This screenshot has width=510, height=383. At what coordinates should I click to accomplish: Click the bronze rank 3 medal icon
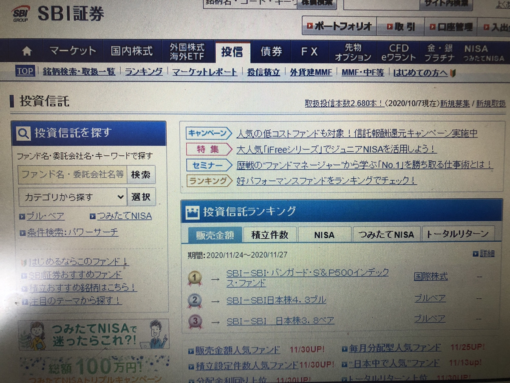[x=195, y=320]
